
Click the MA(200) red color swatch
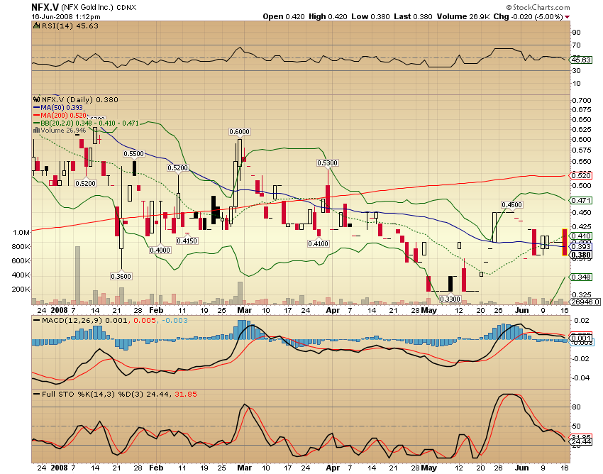pos(36,115)
